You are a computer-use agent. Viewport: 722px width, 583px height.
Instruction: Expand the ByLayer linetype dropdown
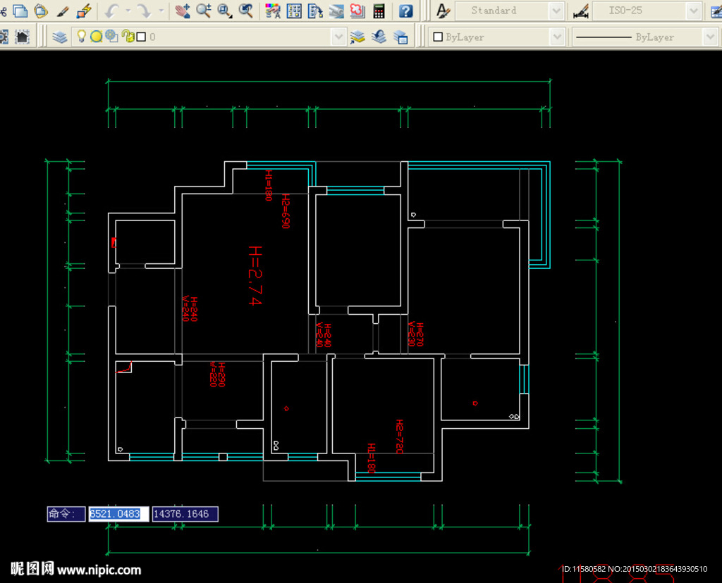point(709,37)
